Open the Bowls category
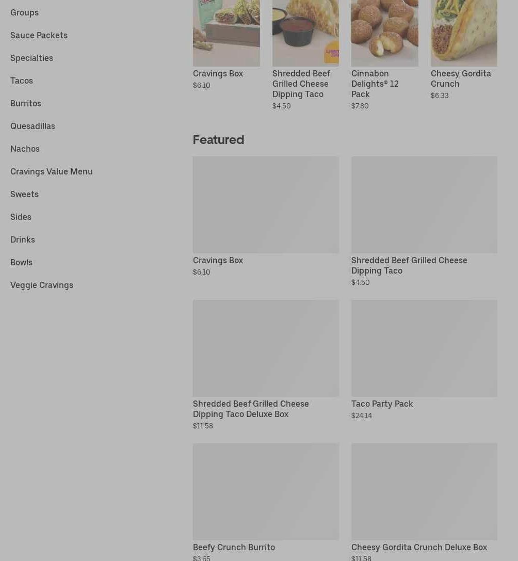The width and height of the screenshot is (518, 561). (22, 263)
